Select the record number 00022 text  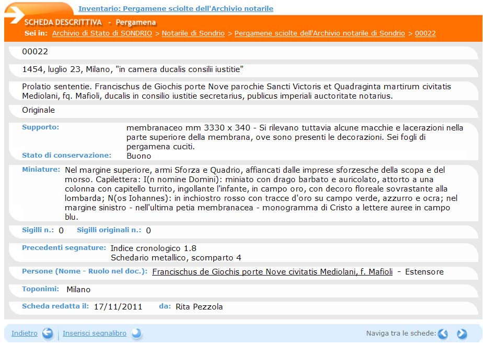coord(35,52)
